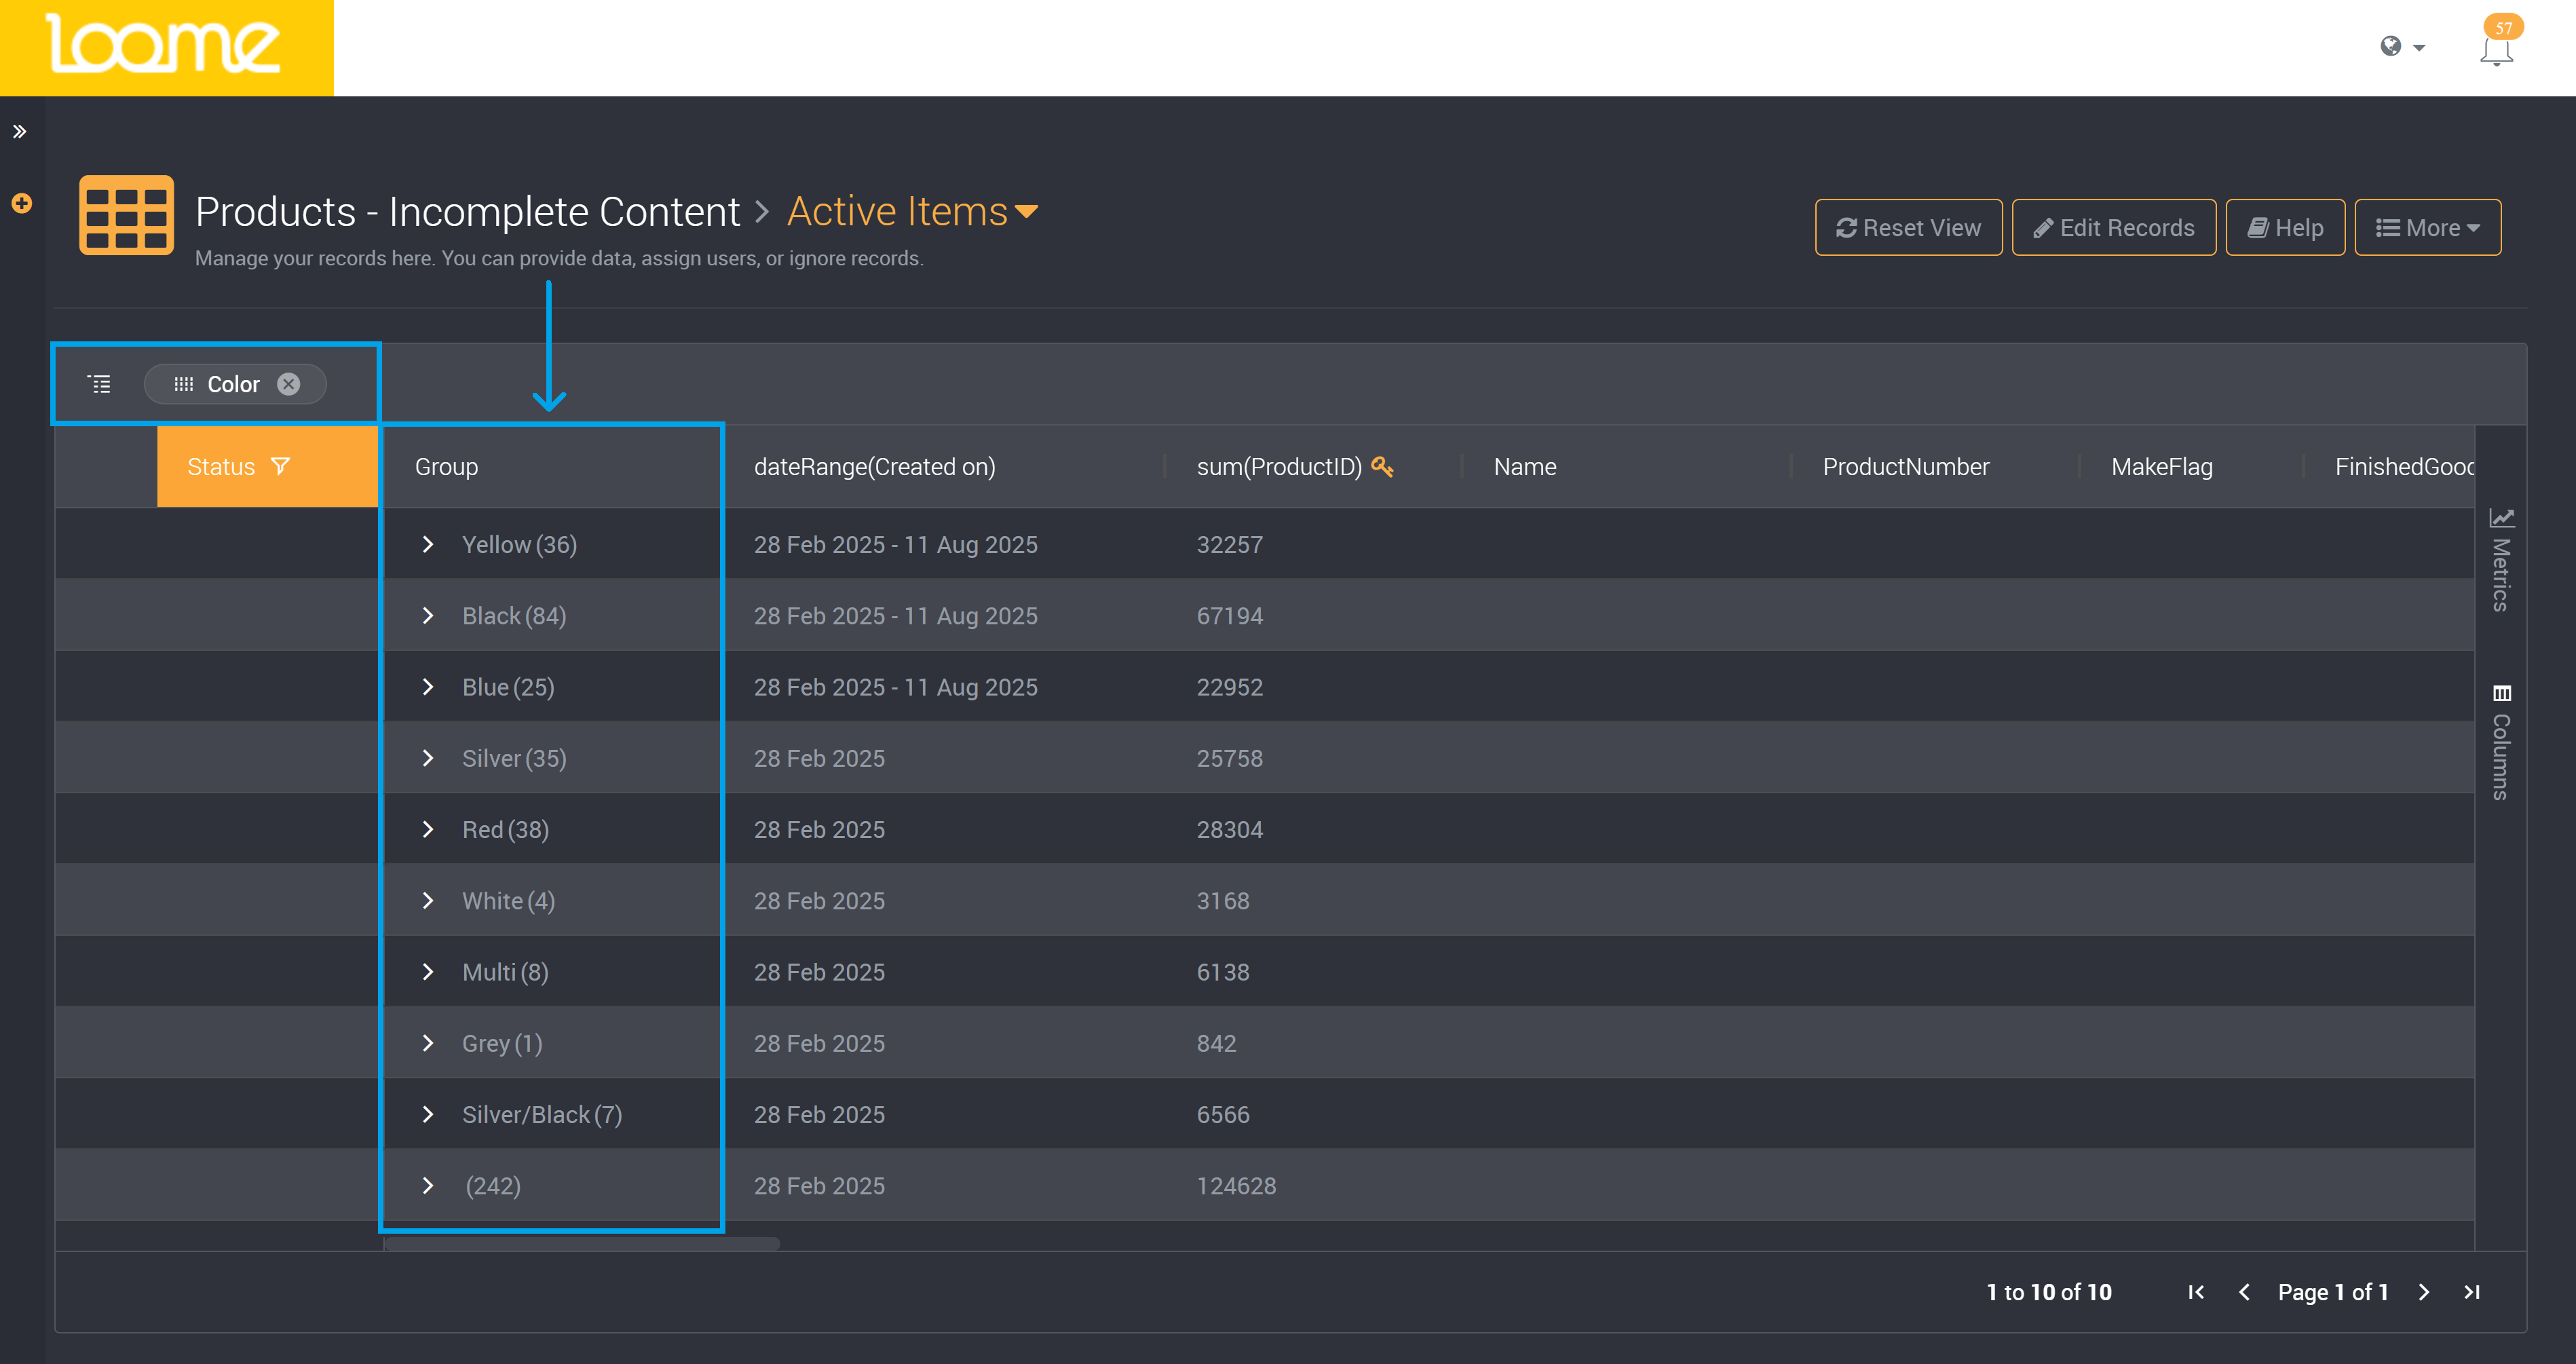Expand the Black (84) group
2576x1364 pixels.
428,615
